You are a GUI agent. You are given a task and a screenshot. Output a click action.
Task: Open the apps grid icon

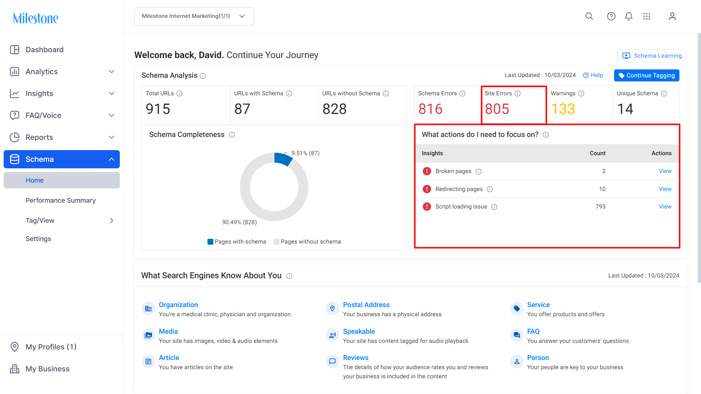coord(647,16)
